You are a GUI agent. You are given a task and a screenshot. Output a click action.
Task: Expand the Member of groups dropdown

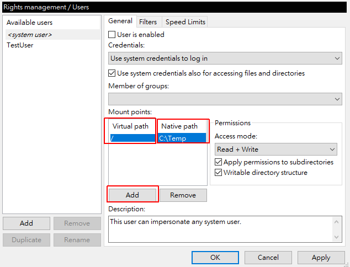tap(225, 99)
